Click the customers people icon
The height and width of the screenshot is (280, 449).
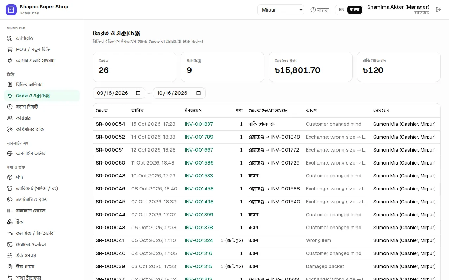tap(10, 118)
